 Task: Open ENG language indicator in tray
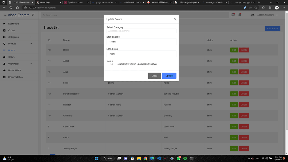tap(258, 159)
